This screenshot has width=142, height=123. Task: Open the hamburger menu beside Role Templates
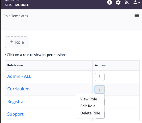(x=137, y=15)
